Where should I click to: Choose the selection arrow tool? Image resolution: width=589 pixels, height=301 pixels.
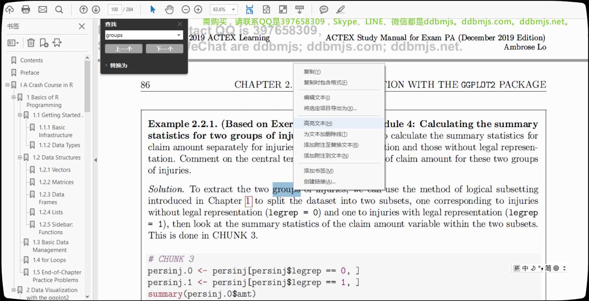coord(153,10)
